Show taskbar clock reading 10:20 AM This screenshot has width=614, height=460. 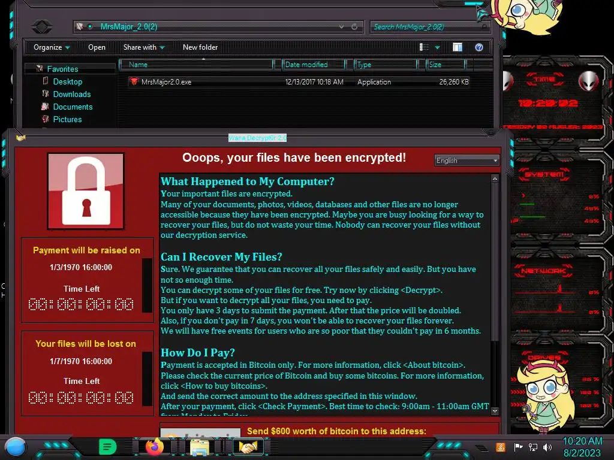582,441
